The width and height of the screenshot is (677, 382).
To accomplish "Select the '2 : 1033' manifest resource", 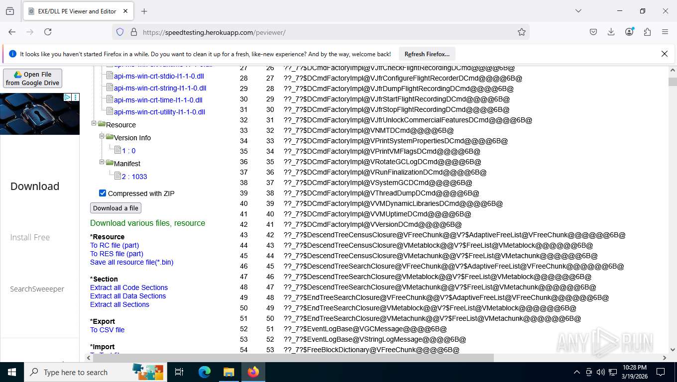I will pos(134,177).
